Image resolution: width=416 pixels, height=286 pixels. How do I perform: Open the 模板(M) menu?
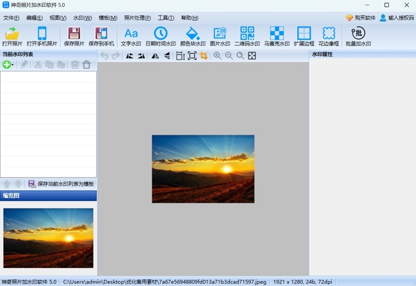(x=108, y=18)
